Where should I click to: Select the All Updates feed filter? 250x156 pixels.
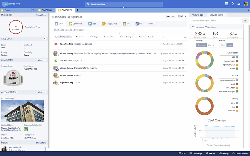coord(65,37)
